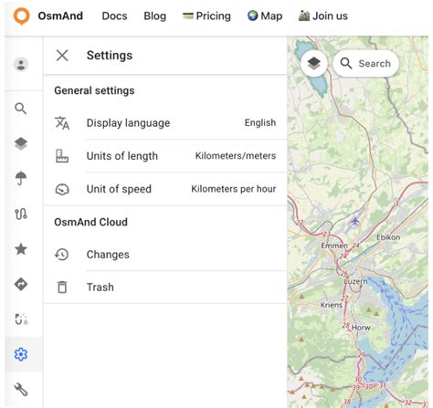Open Trash in OsmAnd Cloud
Screen dimensions: 433x408
165,287
